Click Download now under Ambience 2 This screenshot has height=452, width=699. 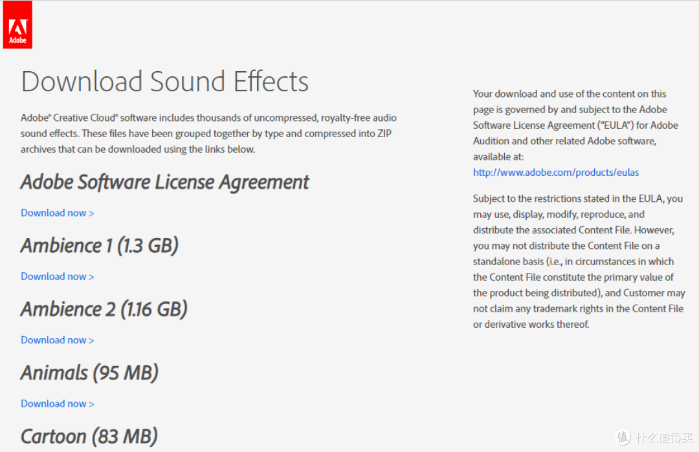point(54,340)
